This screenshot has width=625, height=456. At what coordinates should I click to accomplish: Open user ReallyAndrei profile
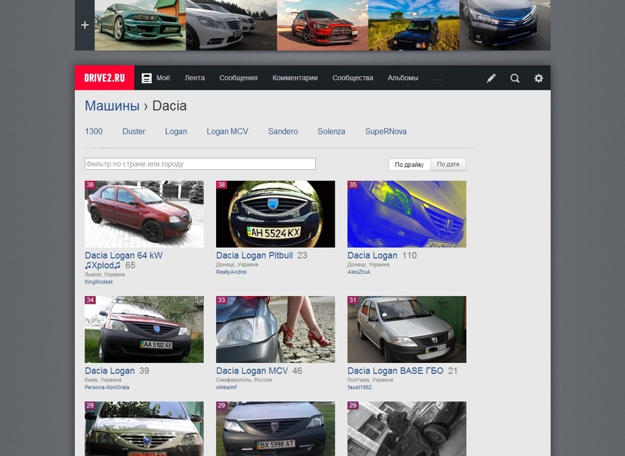tap(231, 272)
